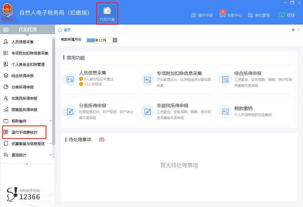Viewport: 303px width, 207px height.
Task: Open 综合所得申报 in the sidebar
Action: [x=23, y=76]
